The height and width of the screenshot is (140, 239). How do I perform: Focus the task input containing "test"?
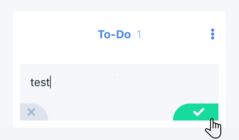click(x=119, y=82)
